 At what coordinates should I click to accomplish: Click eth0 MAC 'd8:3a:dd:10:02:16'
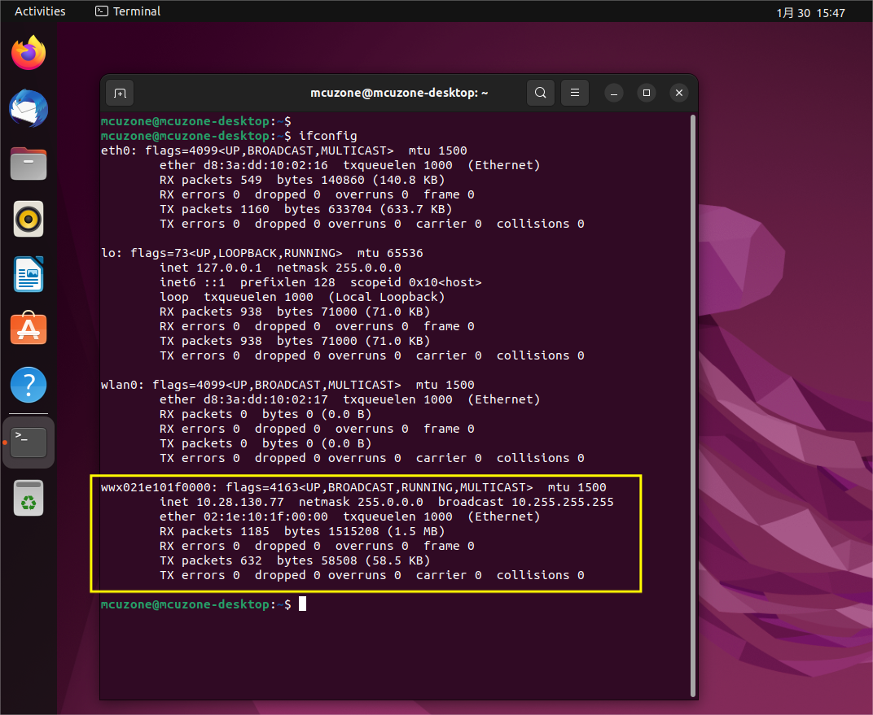pyautogui.click(x=265, y=165)
